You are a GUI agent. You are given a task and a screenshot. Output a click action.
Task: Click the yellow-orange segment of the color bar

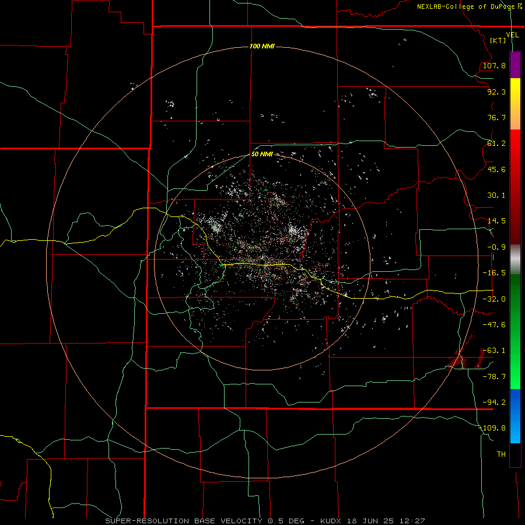[x=515, y=104]
